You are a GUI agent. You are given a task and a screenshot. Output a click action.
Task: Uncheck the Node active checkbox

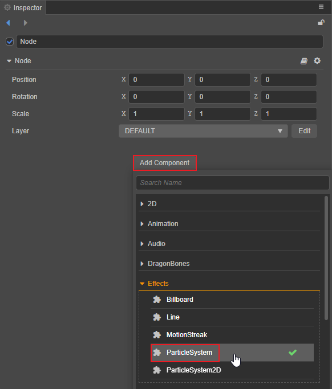pos(10,42)
